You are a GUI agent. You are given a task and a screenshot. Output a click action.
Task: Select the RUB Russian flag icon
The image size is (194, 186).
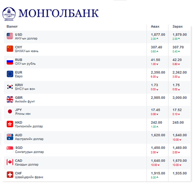10,61
